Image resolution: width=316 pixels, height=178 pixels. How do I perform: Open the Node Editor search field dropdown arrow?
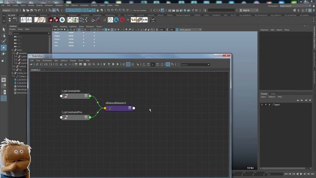(x=208, y=65)
